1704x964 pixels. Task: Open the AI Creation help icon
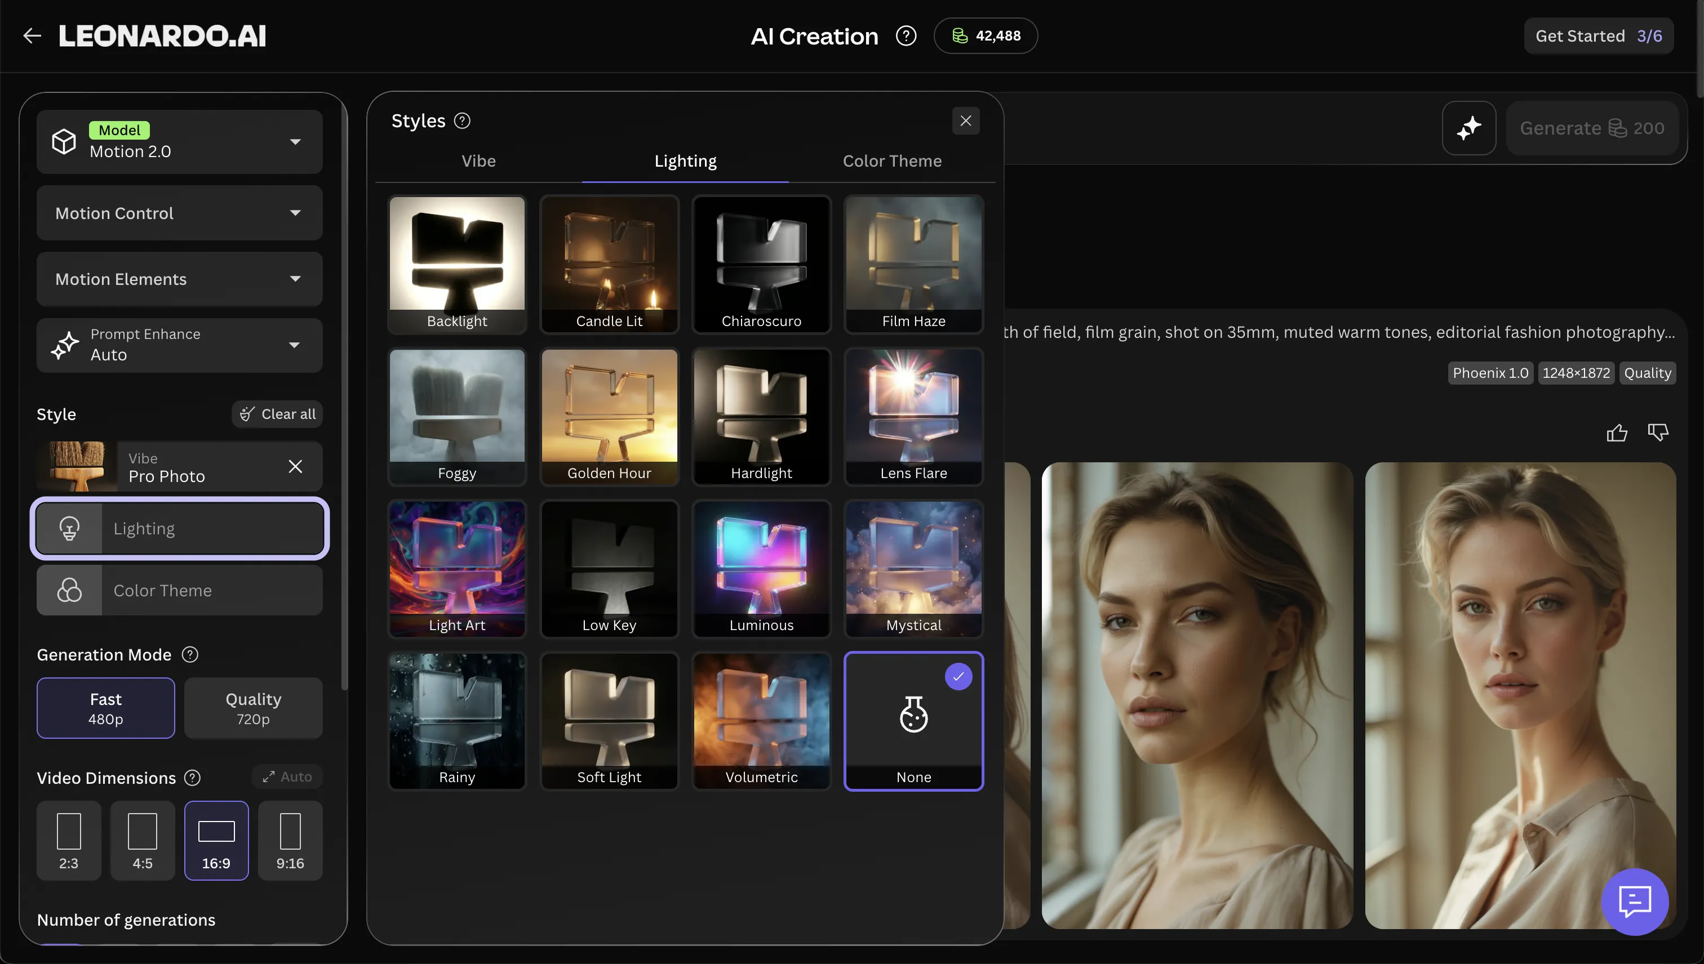(x=906, y=35)
